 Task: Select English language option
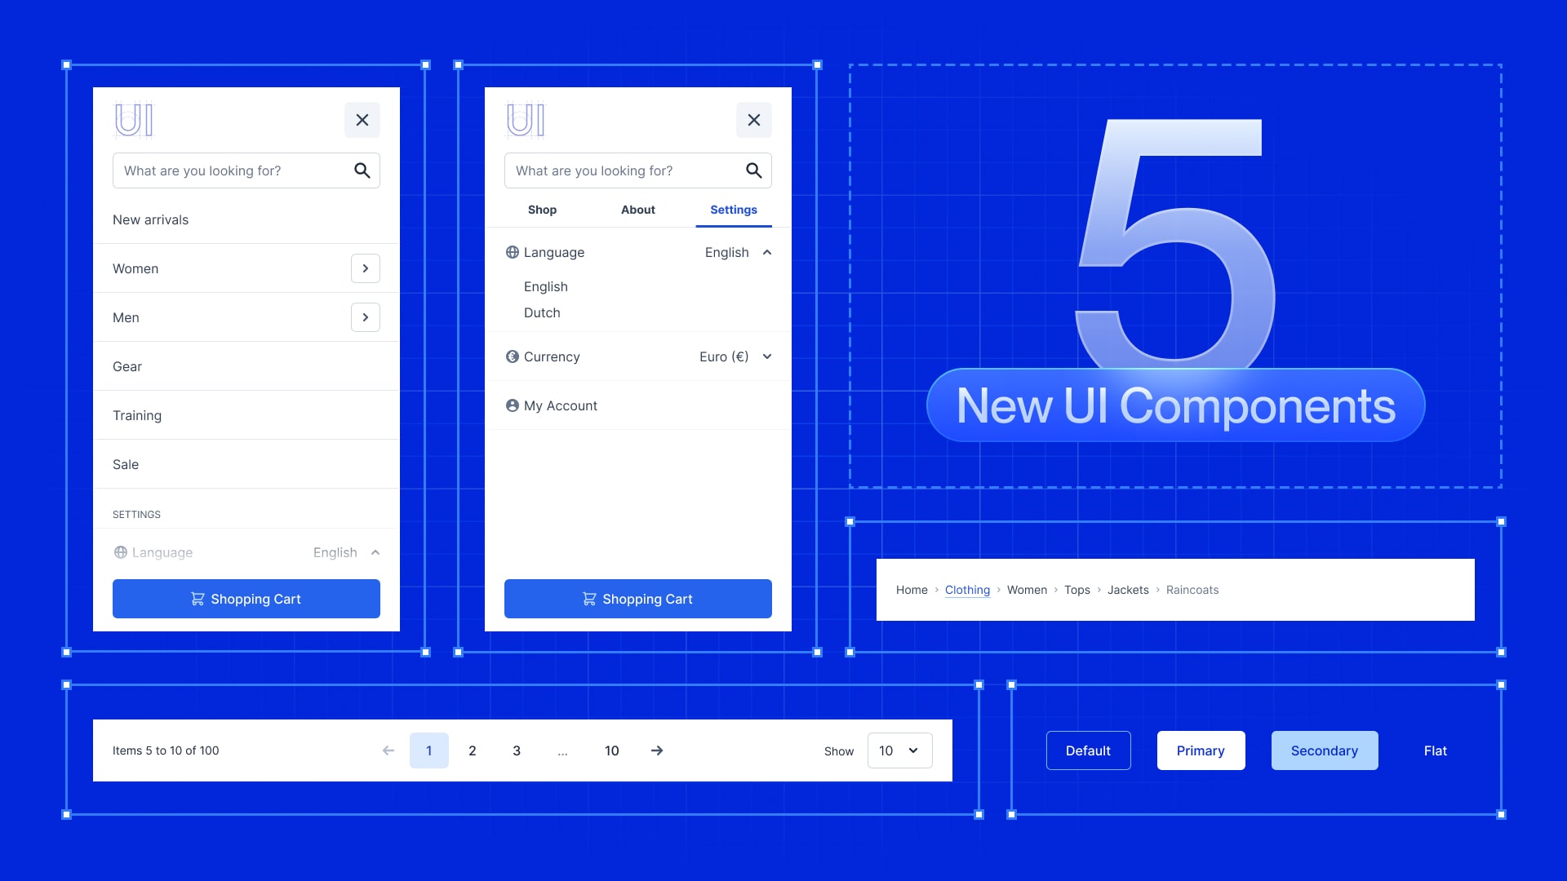(x=544, y=285)
